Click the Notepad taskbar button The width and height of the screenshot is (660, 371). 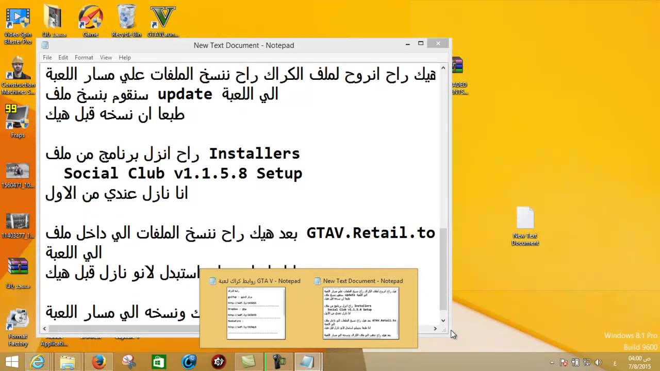[x=308, y=362]
